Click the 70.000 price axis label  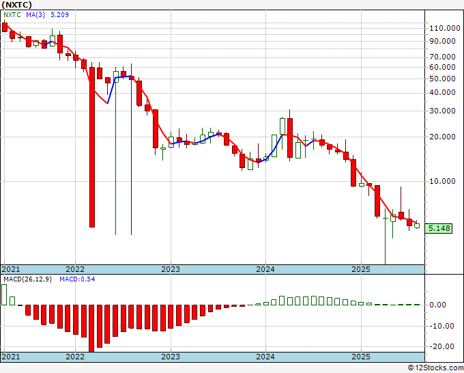[x=442, y=57]
